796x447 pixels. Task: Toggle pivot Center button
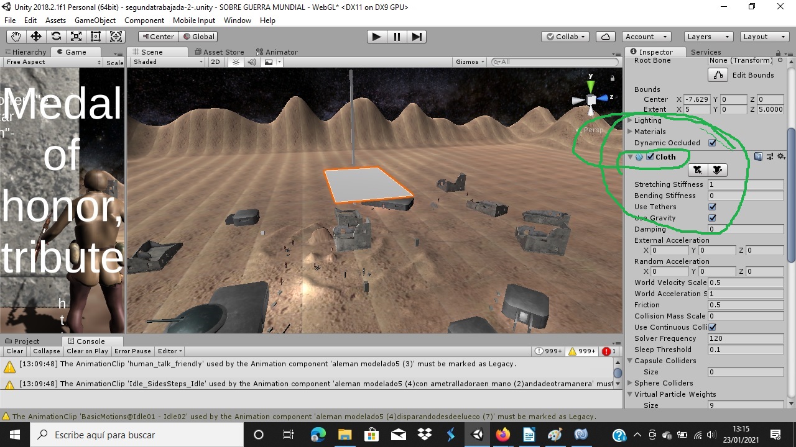pyautogui.click(x=158, y=37)
